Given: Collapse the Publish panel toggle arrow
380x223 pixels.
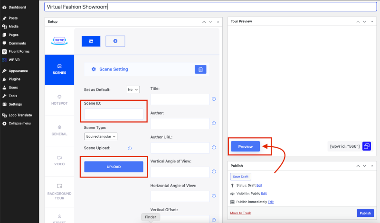Looking at the screenshot, I should click(x=372, y=166).
